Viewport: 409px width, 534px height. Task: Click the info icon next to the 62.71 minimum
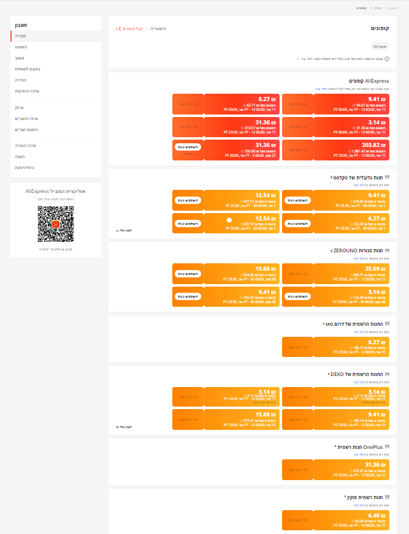tap(244, 105)
